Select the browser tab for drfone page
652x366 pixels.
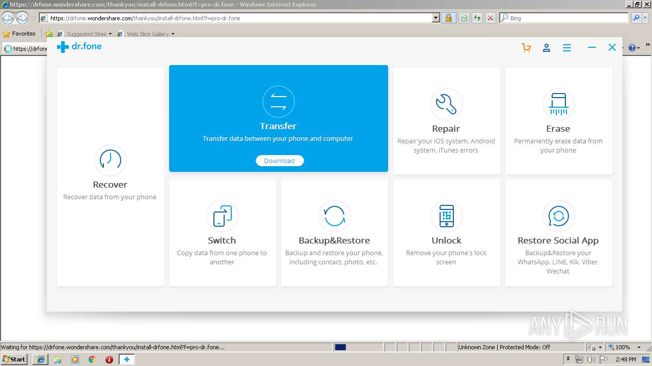coord(25,49)
